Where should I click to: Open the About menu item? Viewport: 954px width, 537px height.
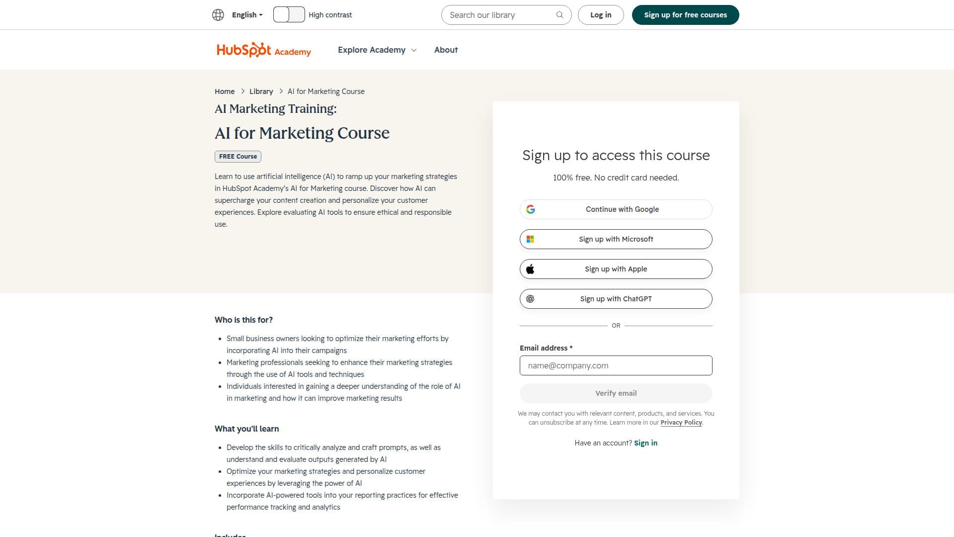click(x=446, y=50)
